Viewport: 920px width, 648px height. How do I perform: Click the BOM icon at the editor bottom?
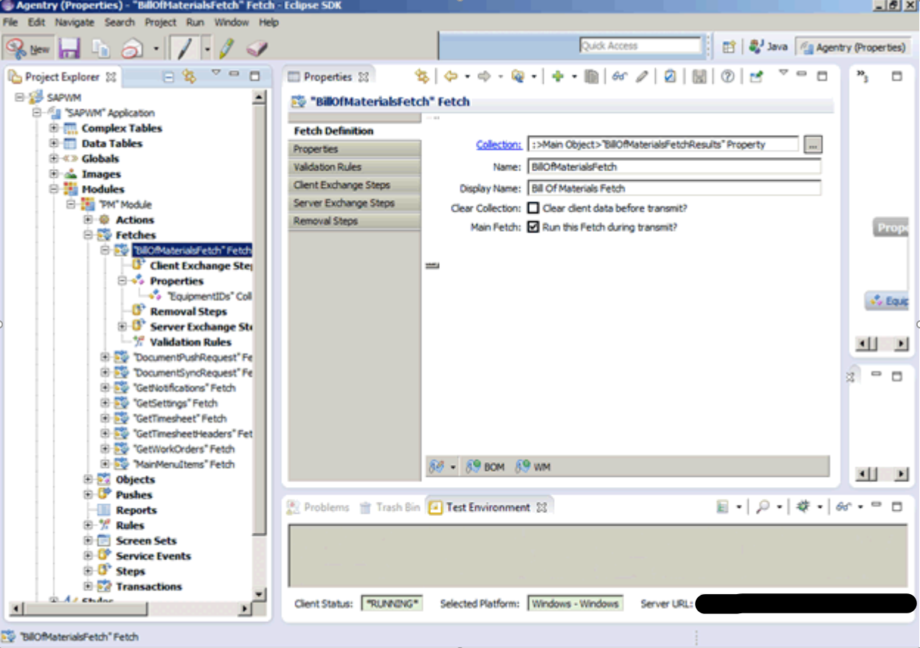tap(485, 466)
